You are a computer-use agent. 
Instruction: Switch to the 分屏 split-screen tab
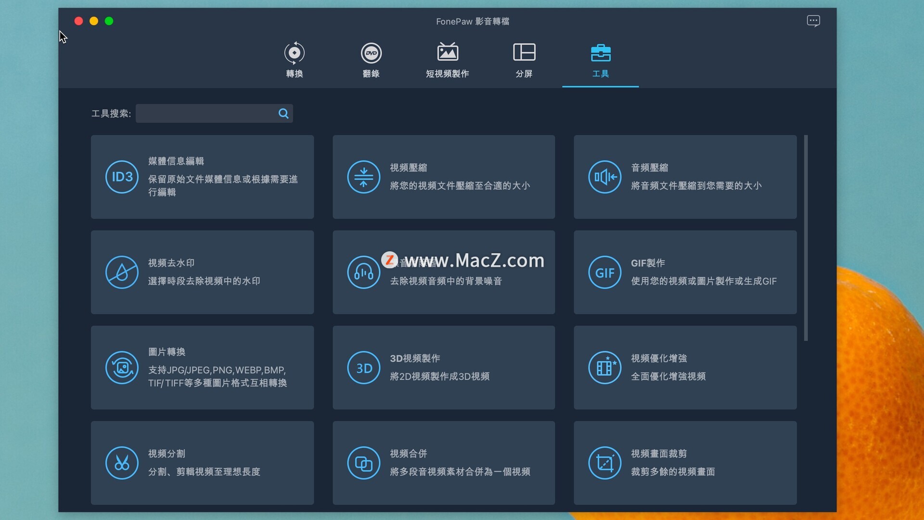[x=524, y=60]
